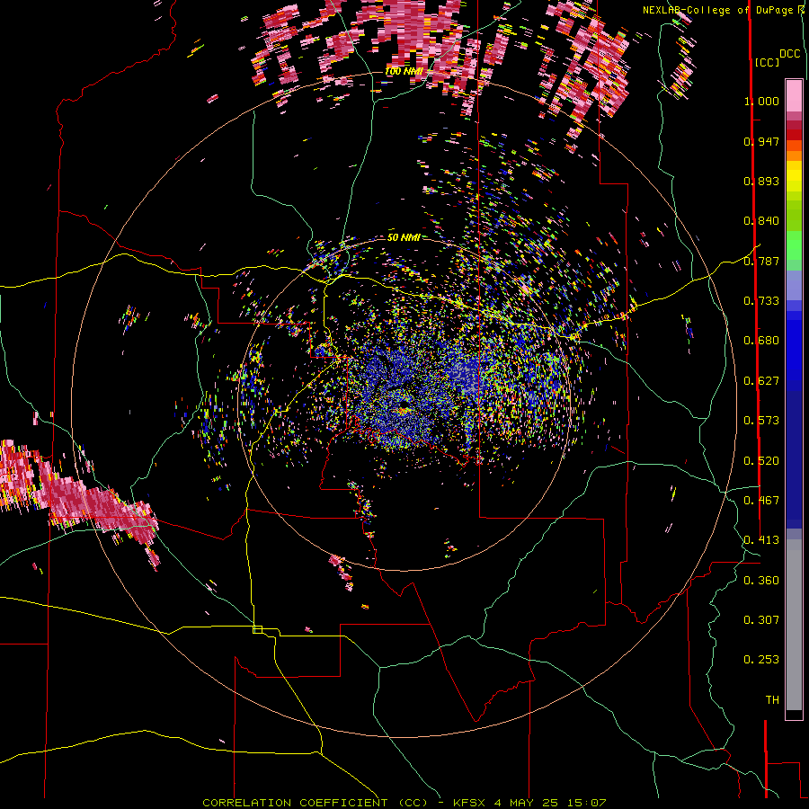
Task: Click the CORRELATION COEFFICIENT (CC) caption text
Action: 316,803
